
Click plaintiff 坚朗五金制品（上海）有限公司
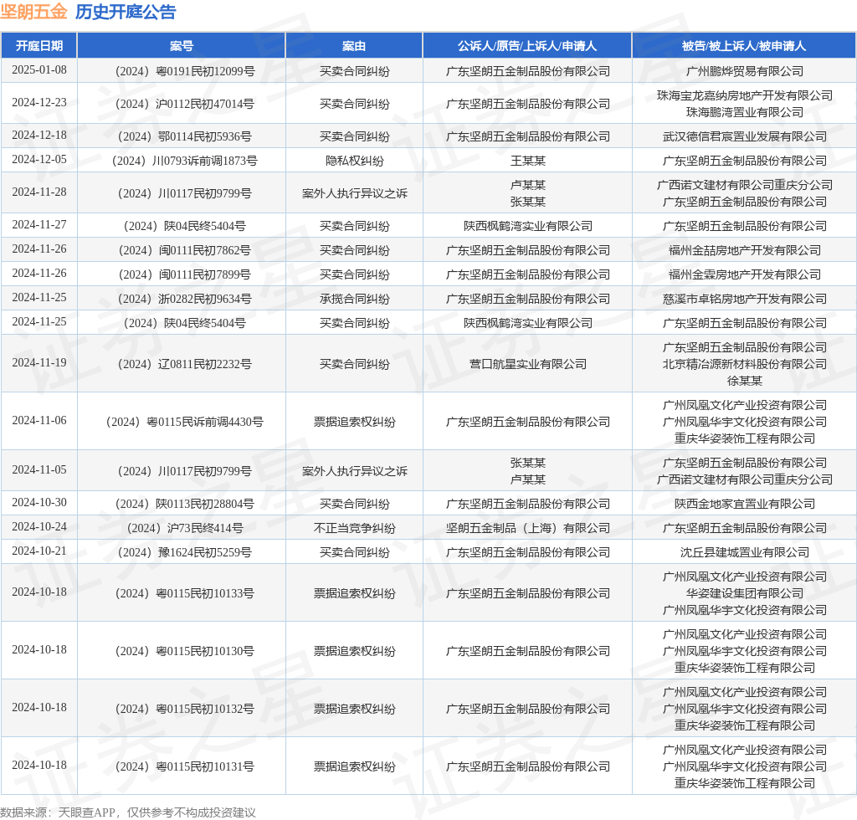tap(527, 528)
